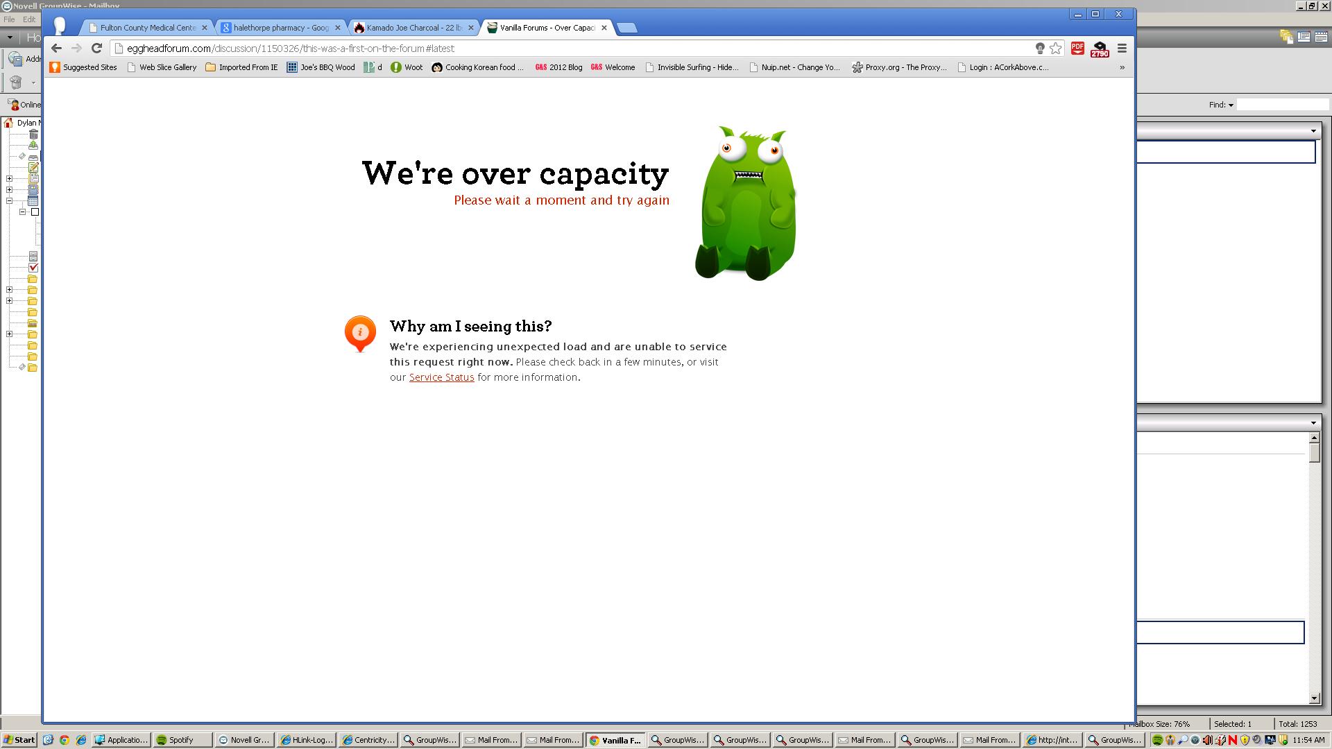Bookmark this page with the star icon

1055,48
